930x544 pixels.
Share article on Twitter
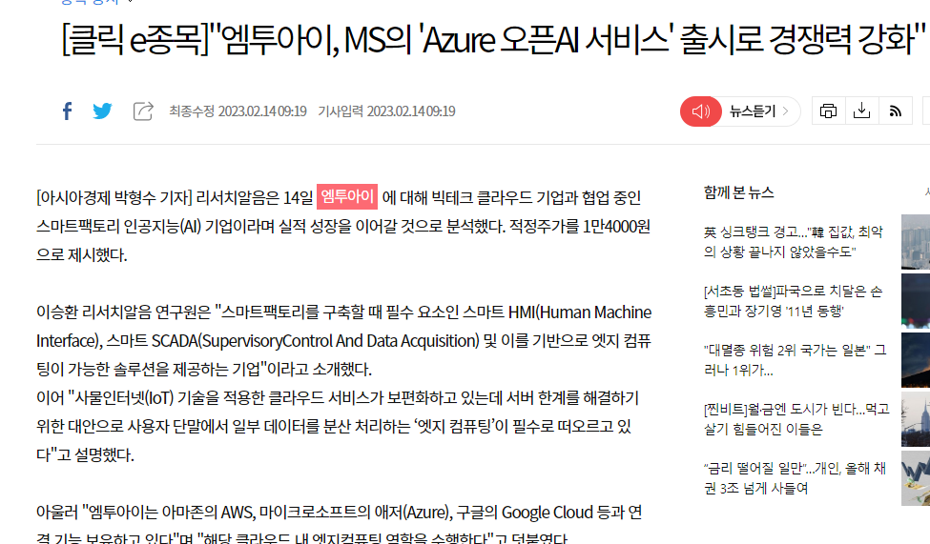[102, 111]
